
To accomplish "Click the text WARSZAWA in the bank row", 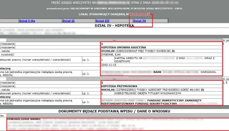I will (208, 72).
